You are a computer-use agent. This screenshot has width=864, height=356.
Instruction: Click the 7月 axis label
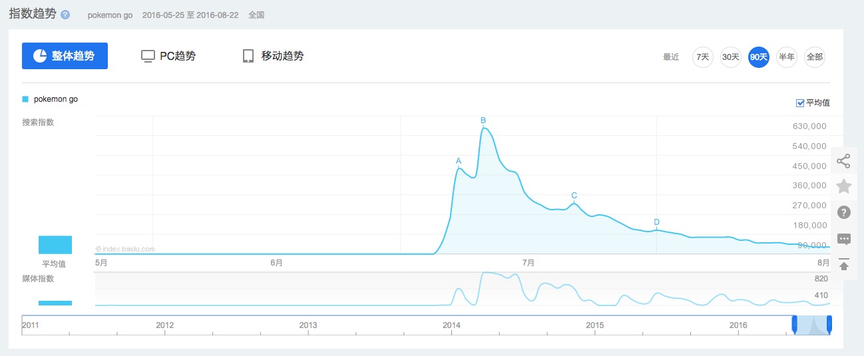coord(529,263)
